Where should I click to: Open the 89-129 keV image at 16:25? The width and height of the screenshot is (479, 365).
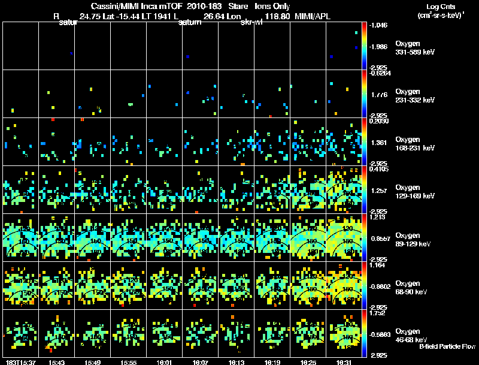(x=308, y=237)
